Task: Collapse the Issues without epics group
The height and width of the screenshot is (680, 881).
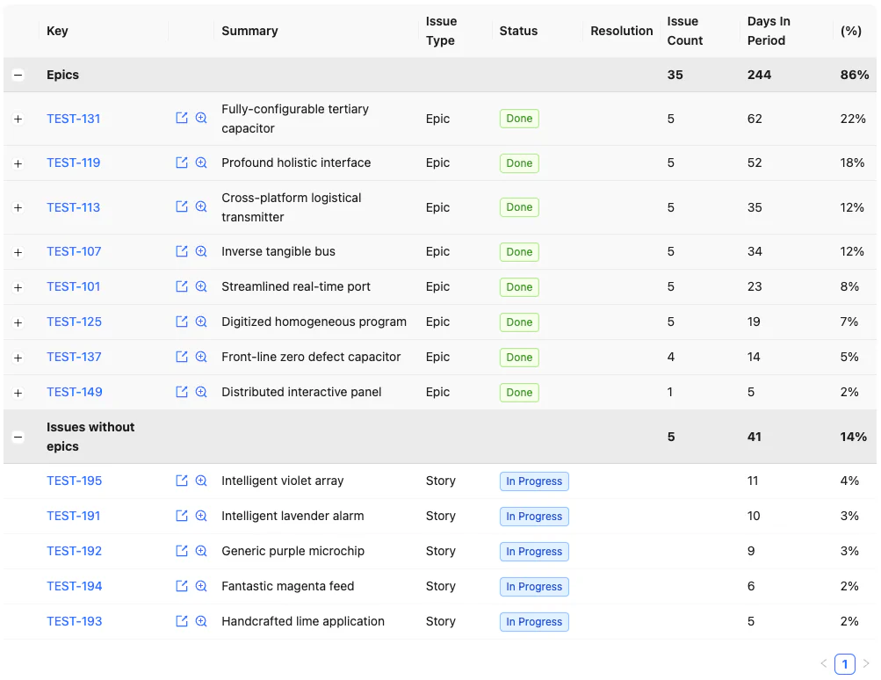Action: 18,437
